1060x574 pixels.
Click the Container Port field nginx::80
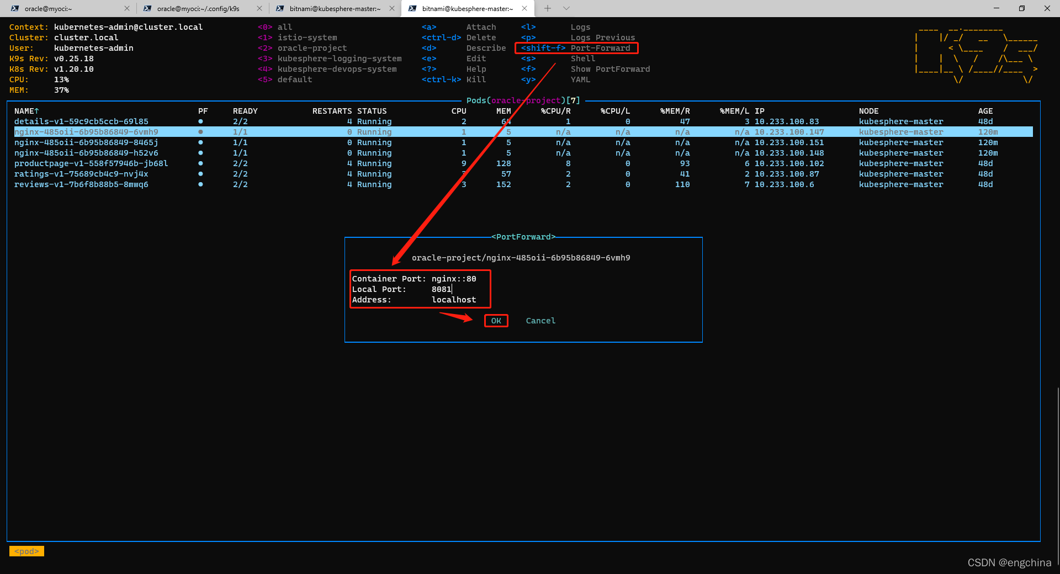click(x=454, y=279)
